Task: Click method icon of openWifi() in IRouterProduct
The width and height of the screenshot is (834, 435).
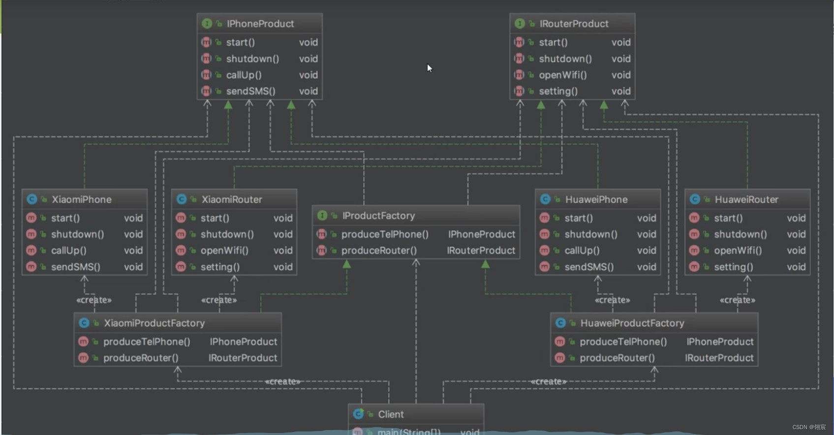Action: pos(519,75)
